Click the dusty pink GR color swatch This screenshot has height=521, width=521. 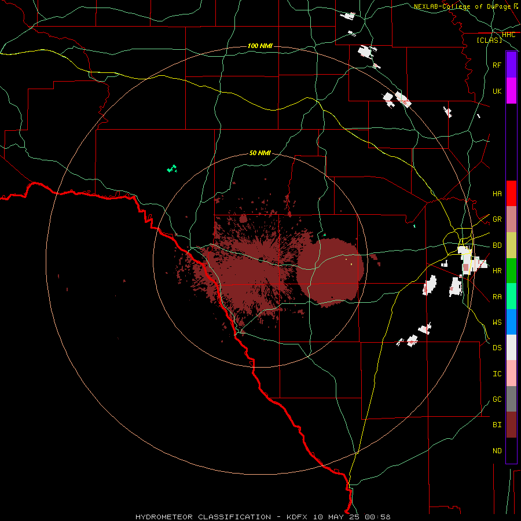click(511, 219)
